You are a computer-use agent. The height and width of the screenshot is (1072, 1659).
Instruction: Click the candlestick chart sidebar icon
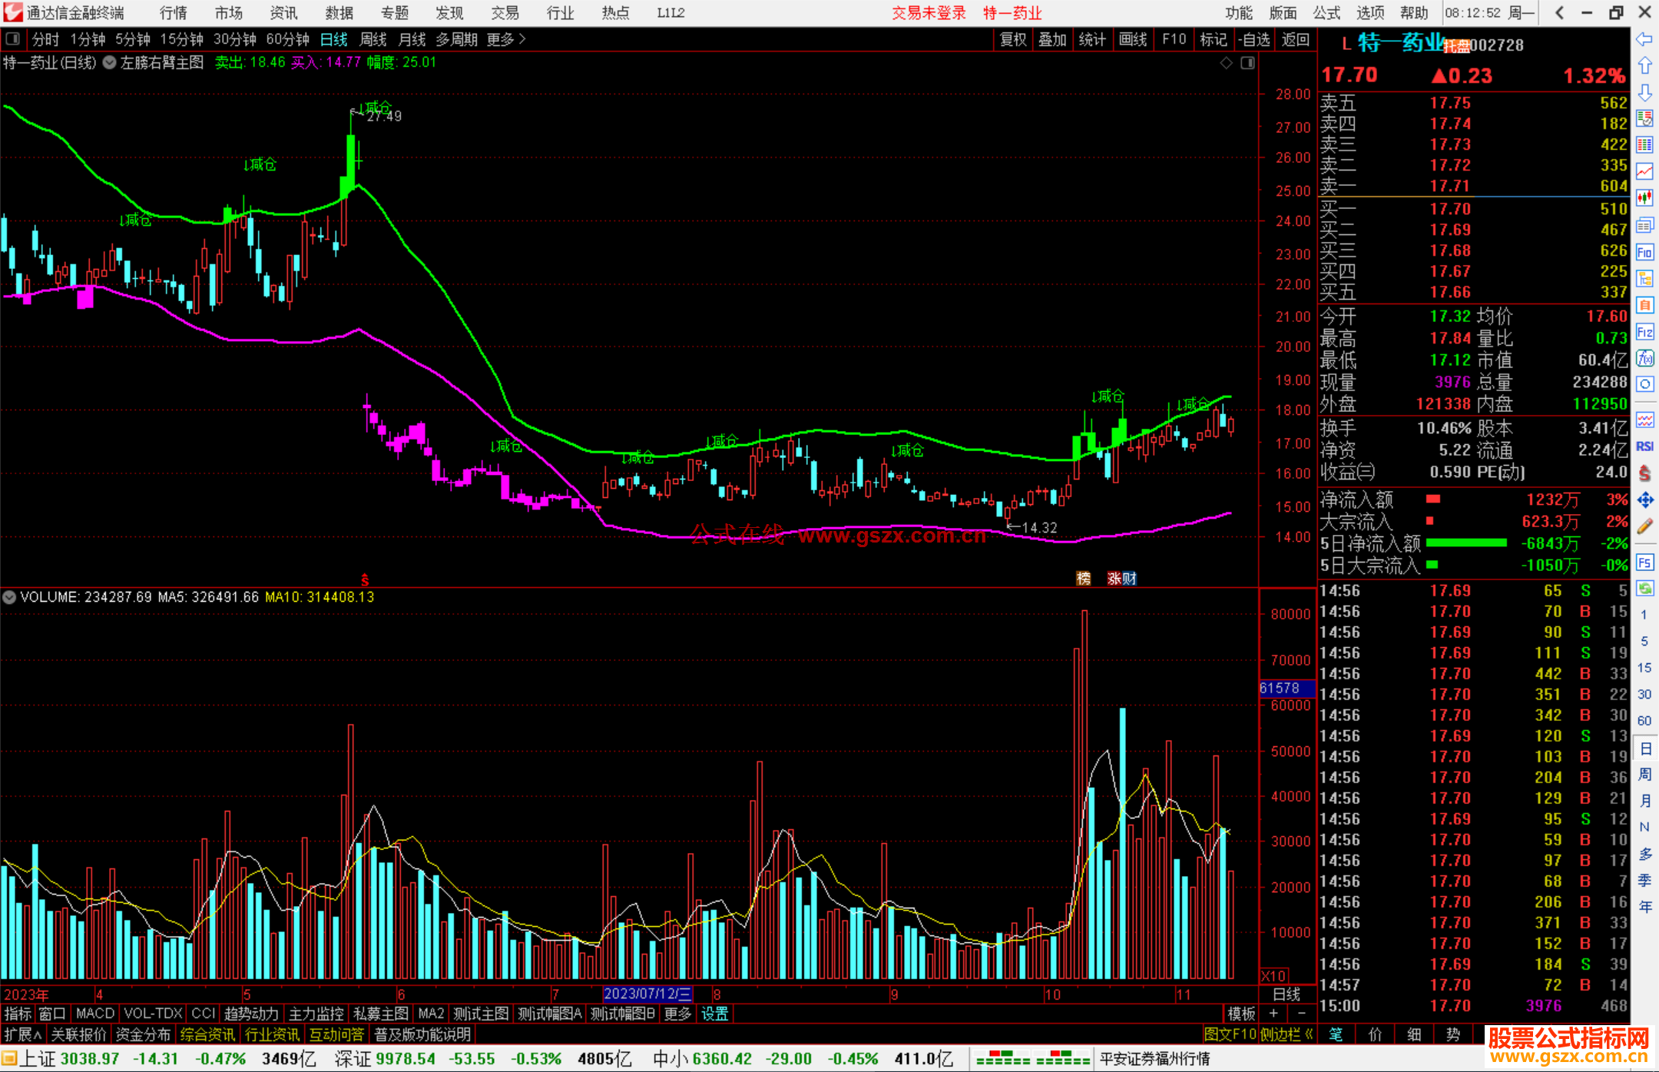[x=1644, y=198]
